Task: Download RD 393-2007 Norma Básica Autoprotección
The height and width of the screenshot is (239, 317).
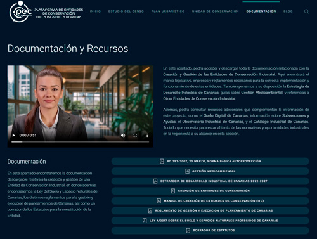Action: pos(210,161)
